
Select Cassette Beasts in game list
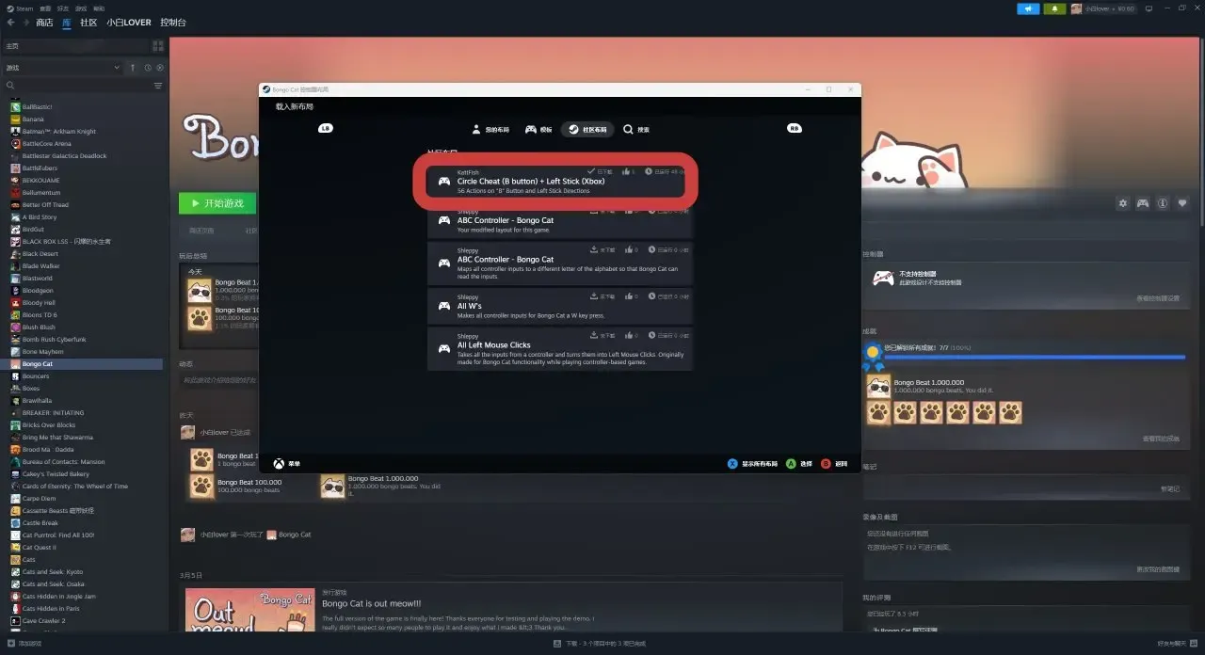pyautogui.click(x=53, y=511)
